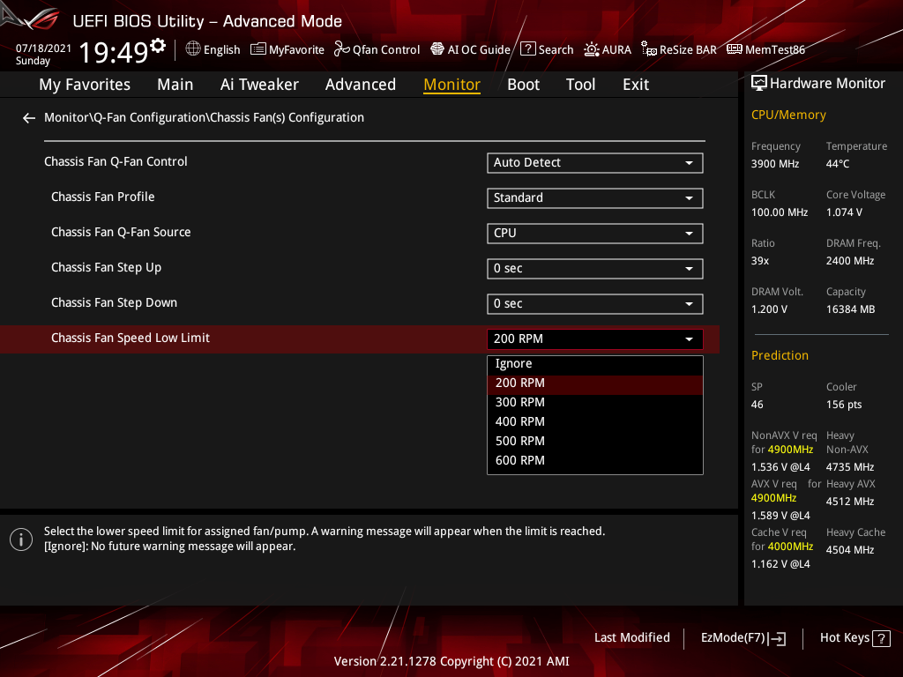This screenshot has width=903, height=677.
Task: Switch to the Ai Tweaker tab
Action: 259,84
